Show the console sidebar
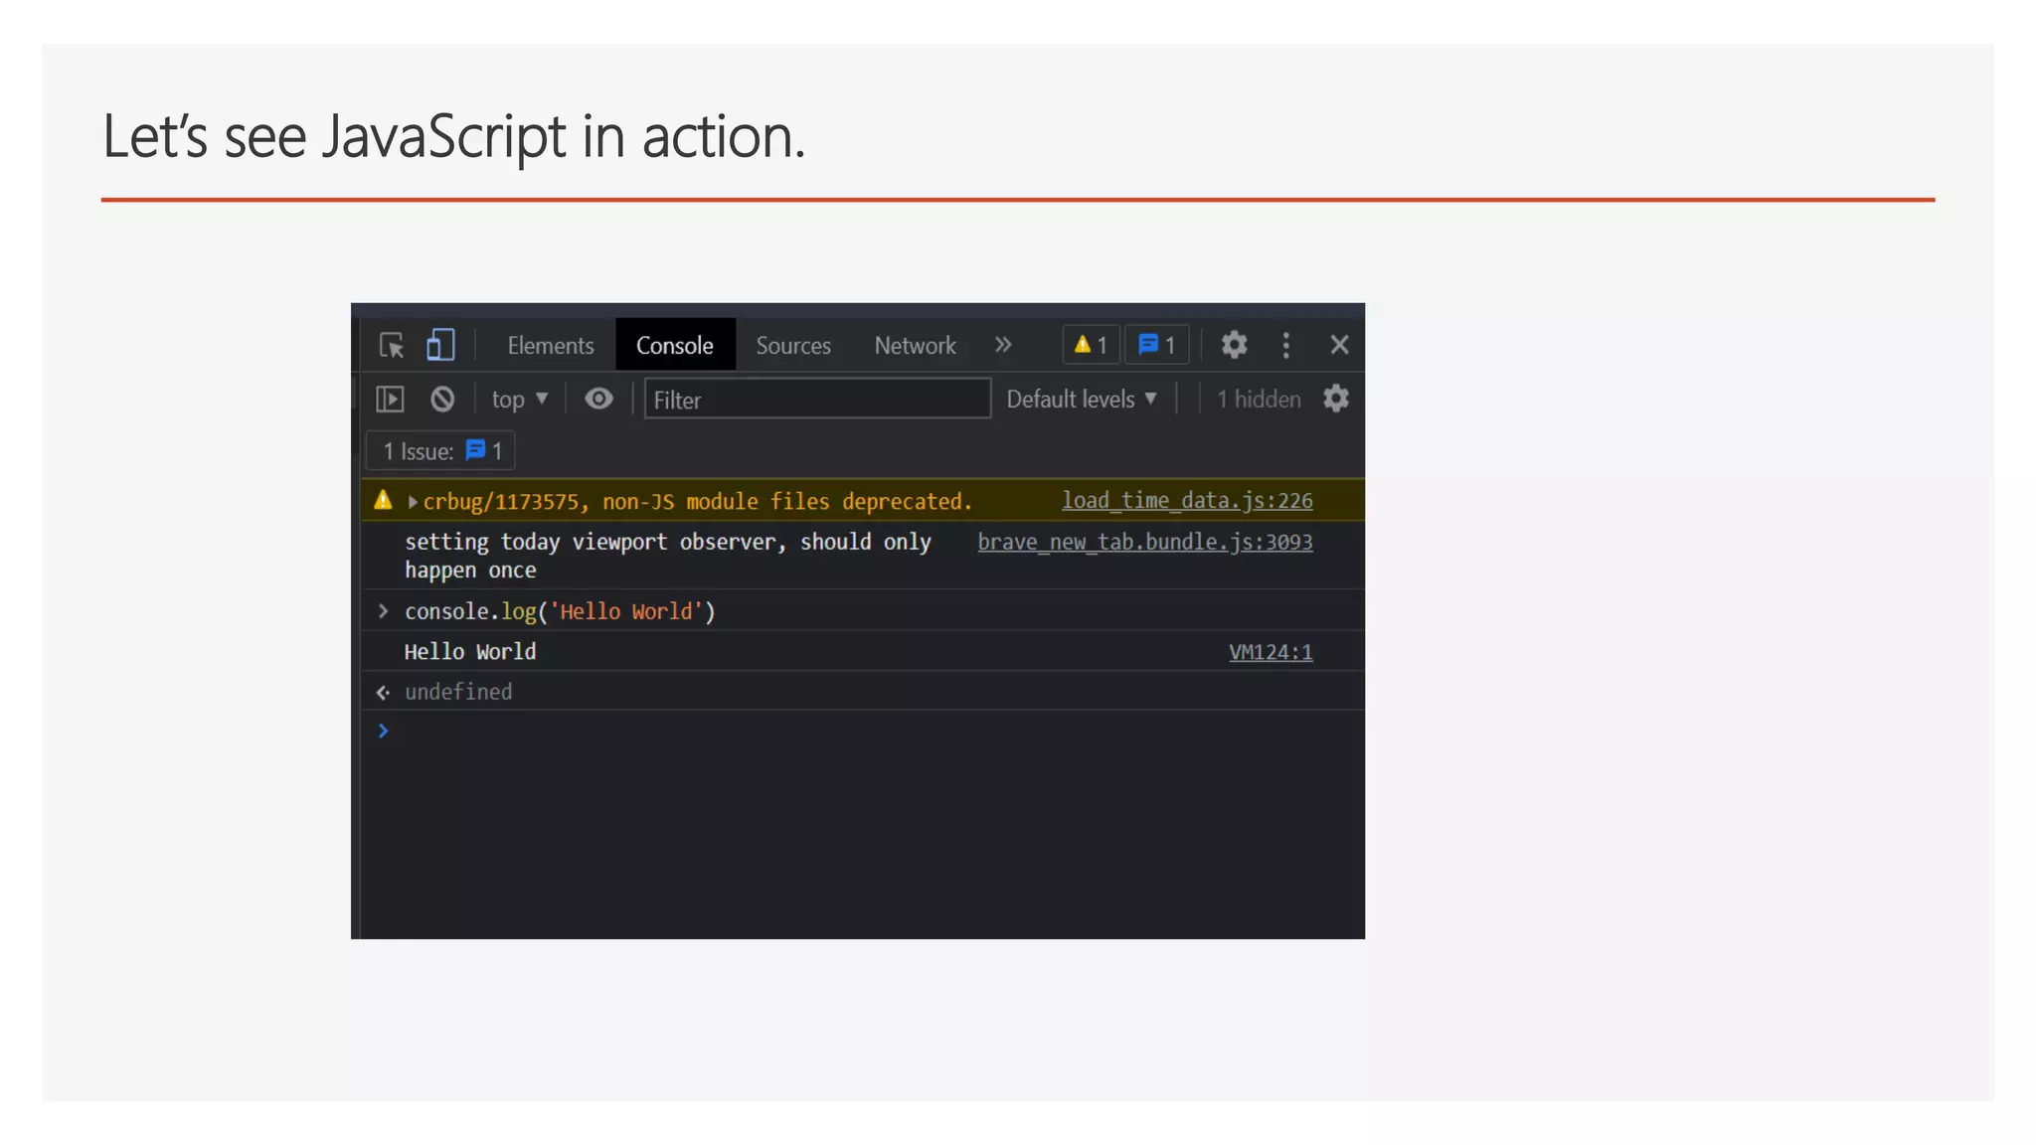The height and width of the screenshot is (1145, 2036). click(390, 400)
